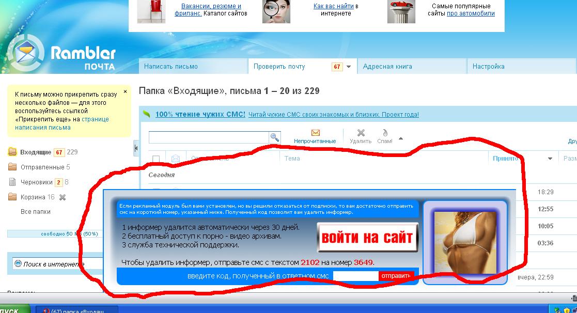Open the Написать письмо tab
This screenshot has width=577, height=313.
tap(171, 67)
